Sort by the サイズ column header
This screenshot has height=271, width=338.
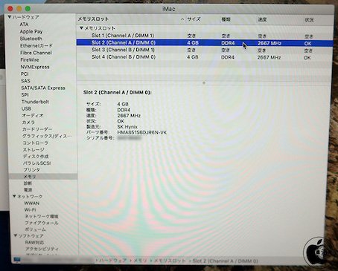194,19
